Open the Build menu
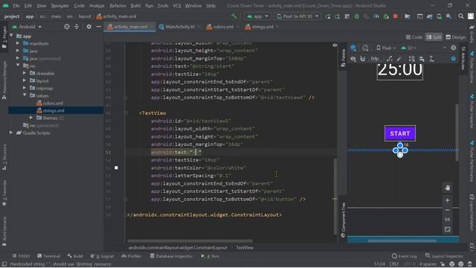 point(135,5)
